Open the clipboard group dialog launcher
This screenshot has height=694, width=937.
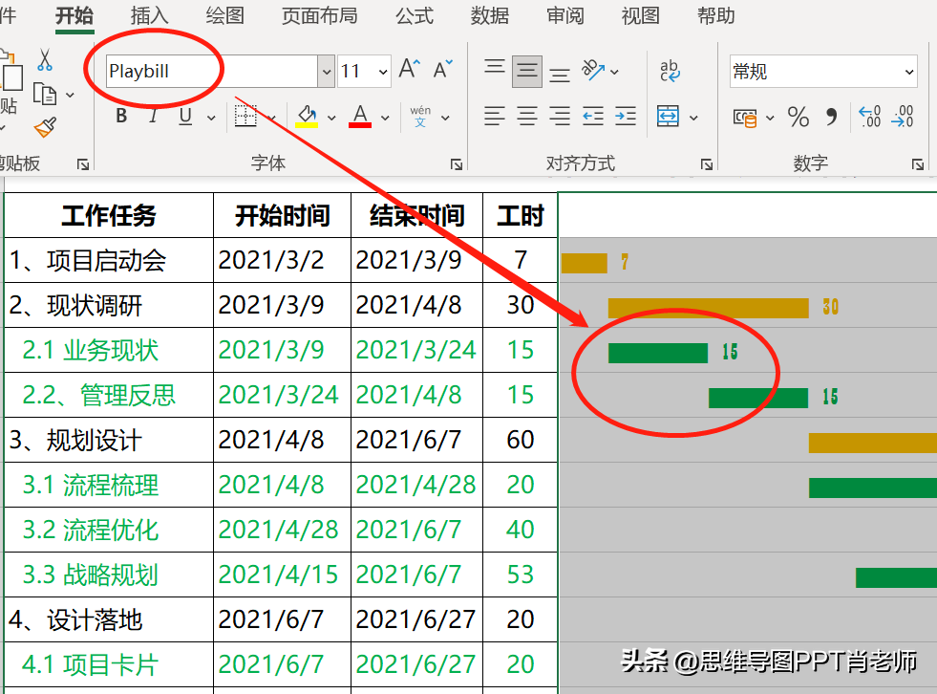[x=83, y=164]
